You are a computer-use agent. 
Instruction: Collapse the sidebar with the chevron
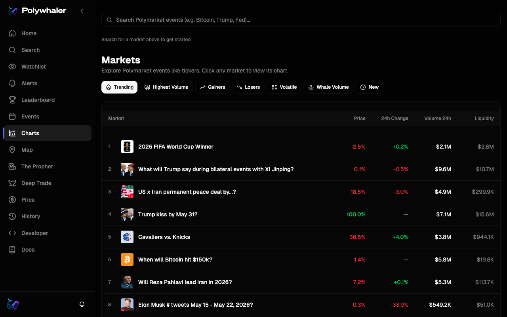click(x=82, y=11)
